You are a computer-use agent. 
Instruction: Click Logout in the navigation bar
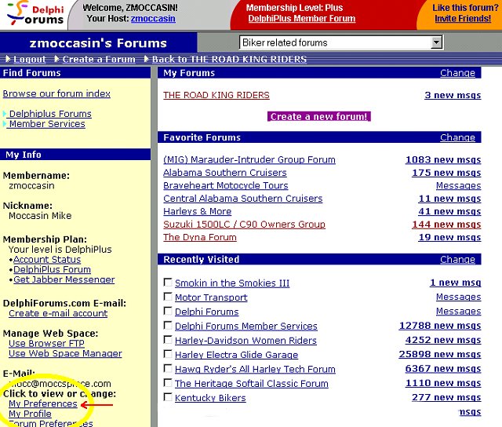29,59
